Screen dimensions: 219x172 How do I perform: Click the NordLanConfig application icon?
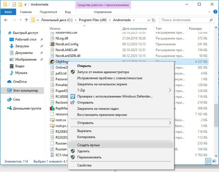click(x=52, y=44)
